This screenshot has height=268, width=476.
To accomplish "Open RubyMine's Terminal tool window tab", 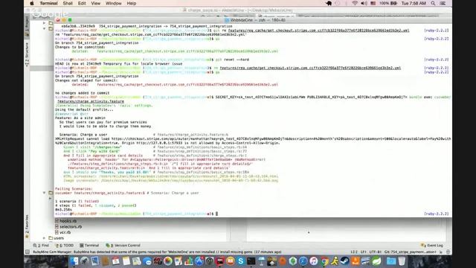I will tap(89, 245).
